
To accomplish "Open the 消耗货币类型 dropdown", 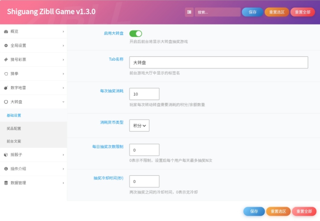I will pyautogui.click(x=139, y=126).
